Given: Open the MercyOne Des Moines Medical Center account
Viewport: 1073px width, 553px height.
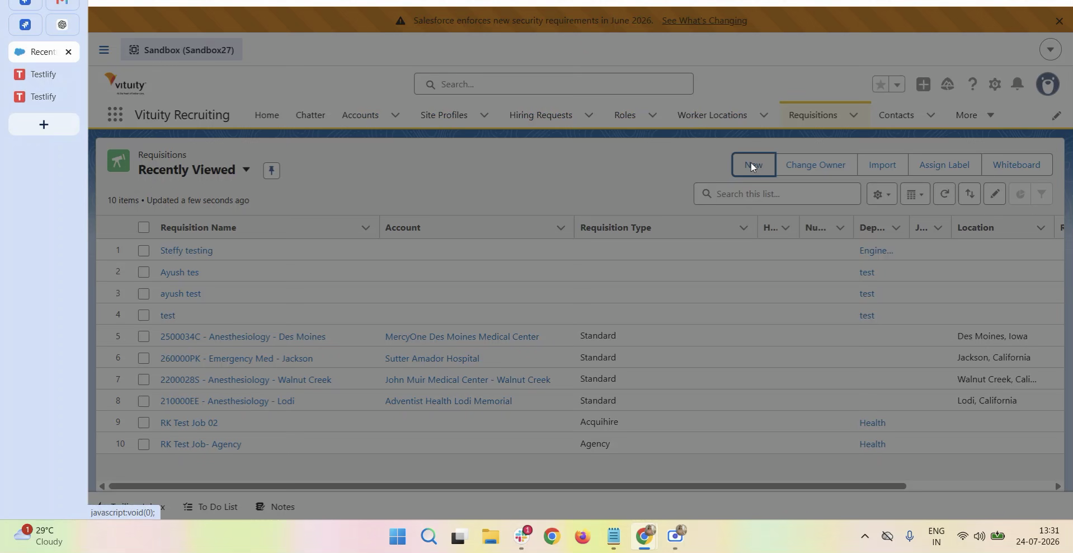Looking at the screenshot, I should pos(462,337).
